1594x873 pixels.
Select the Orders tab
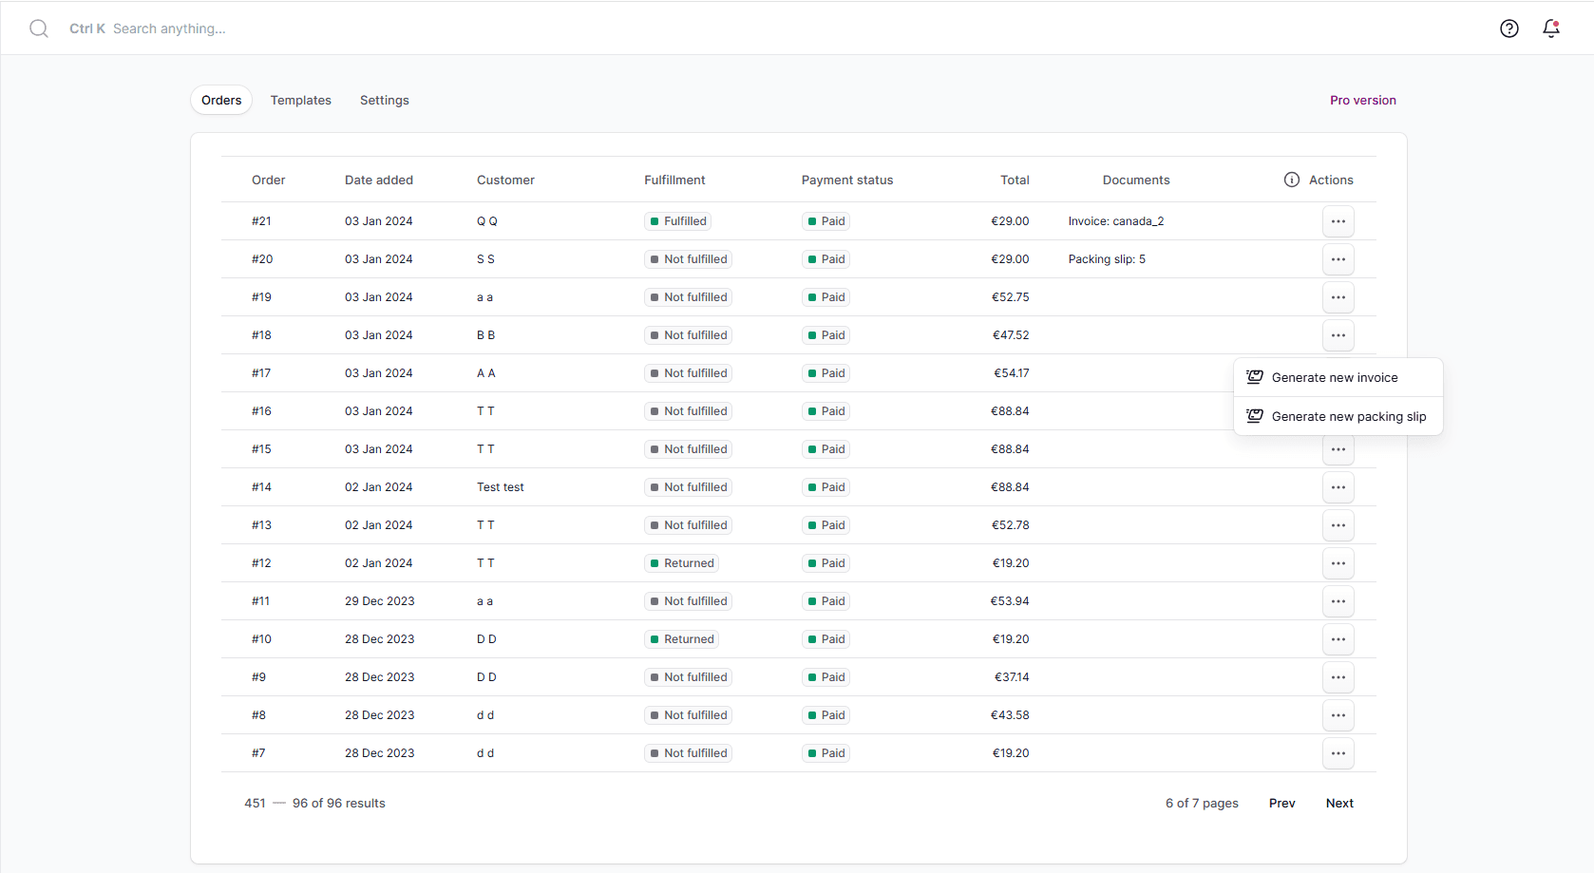[221, 100]
